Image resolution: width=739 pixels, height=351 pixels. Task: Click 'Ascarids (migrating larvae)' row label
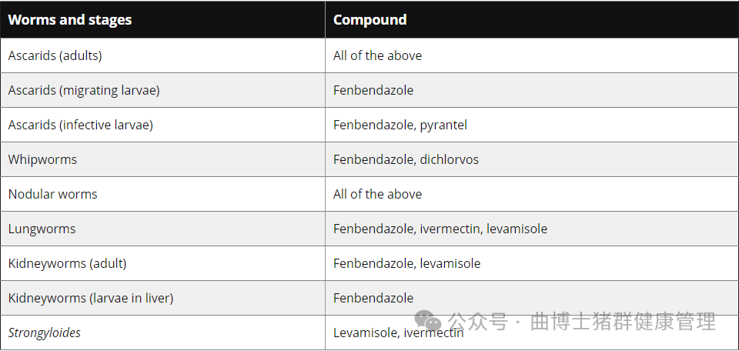[x=84, y=90]
